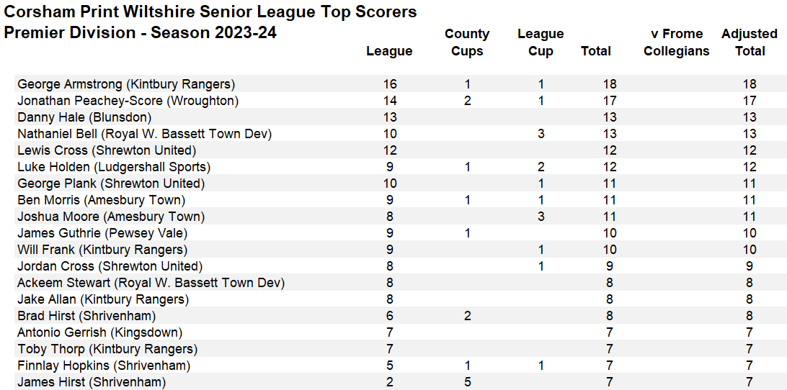
Task: Click George Plank's League goals cell
Action: pyautogui.click(x=390, y=183)
